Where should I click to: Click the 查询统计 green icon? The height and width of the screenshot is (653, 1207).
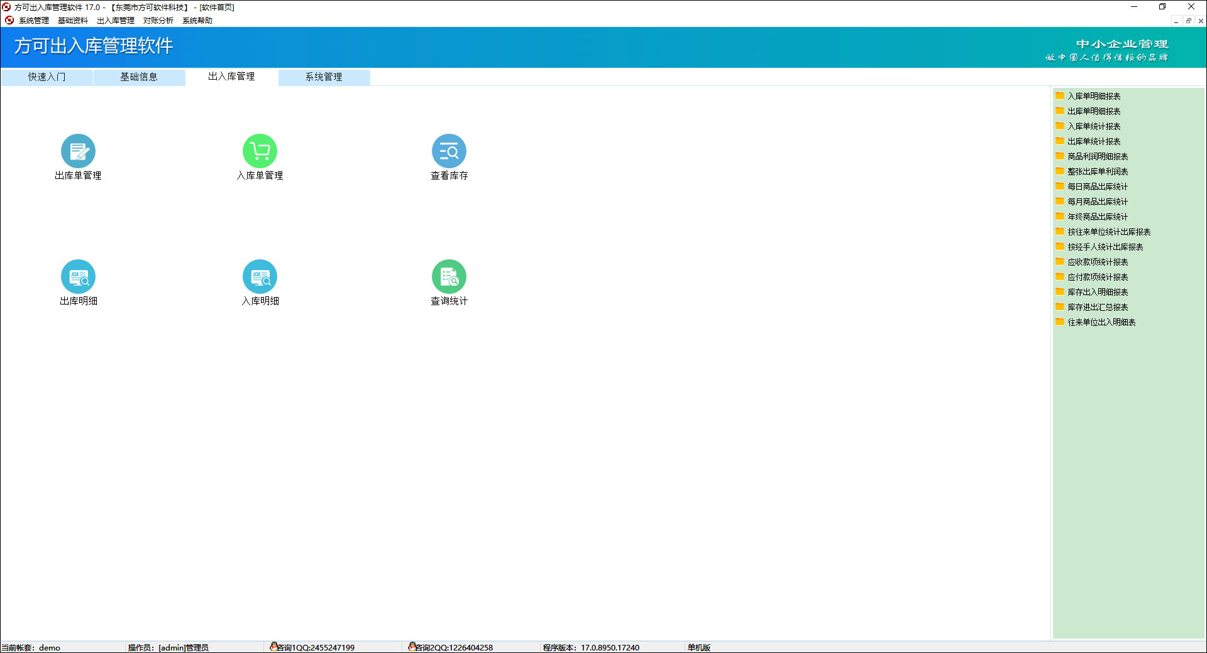coord(449,277)
